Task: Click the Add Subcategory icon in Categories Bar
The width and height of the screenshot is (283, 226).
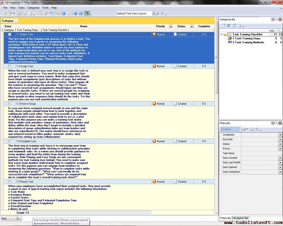Action: click(229, 26)
